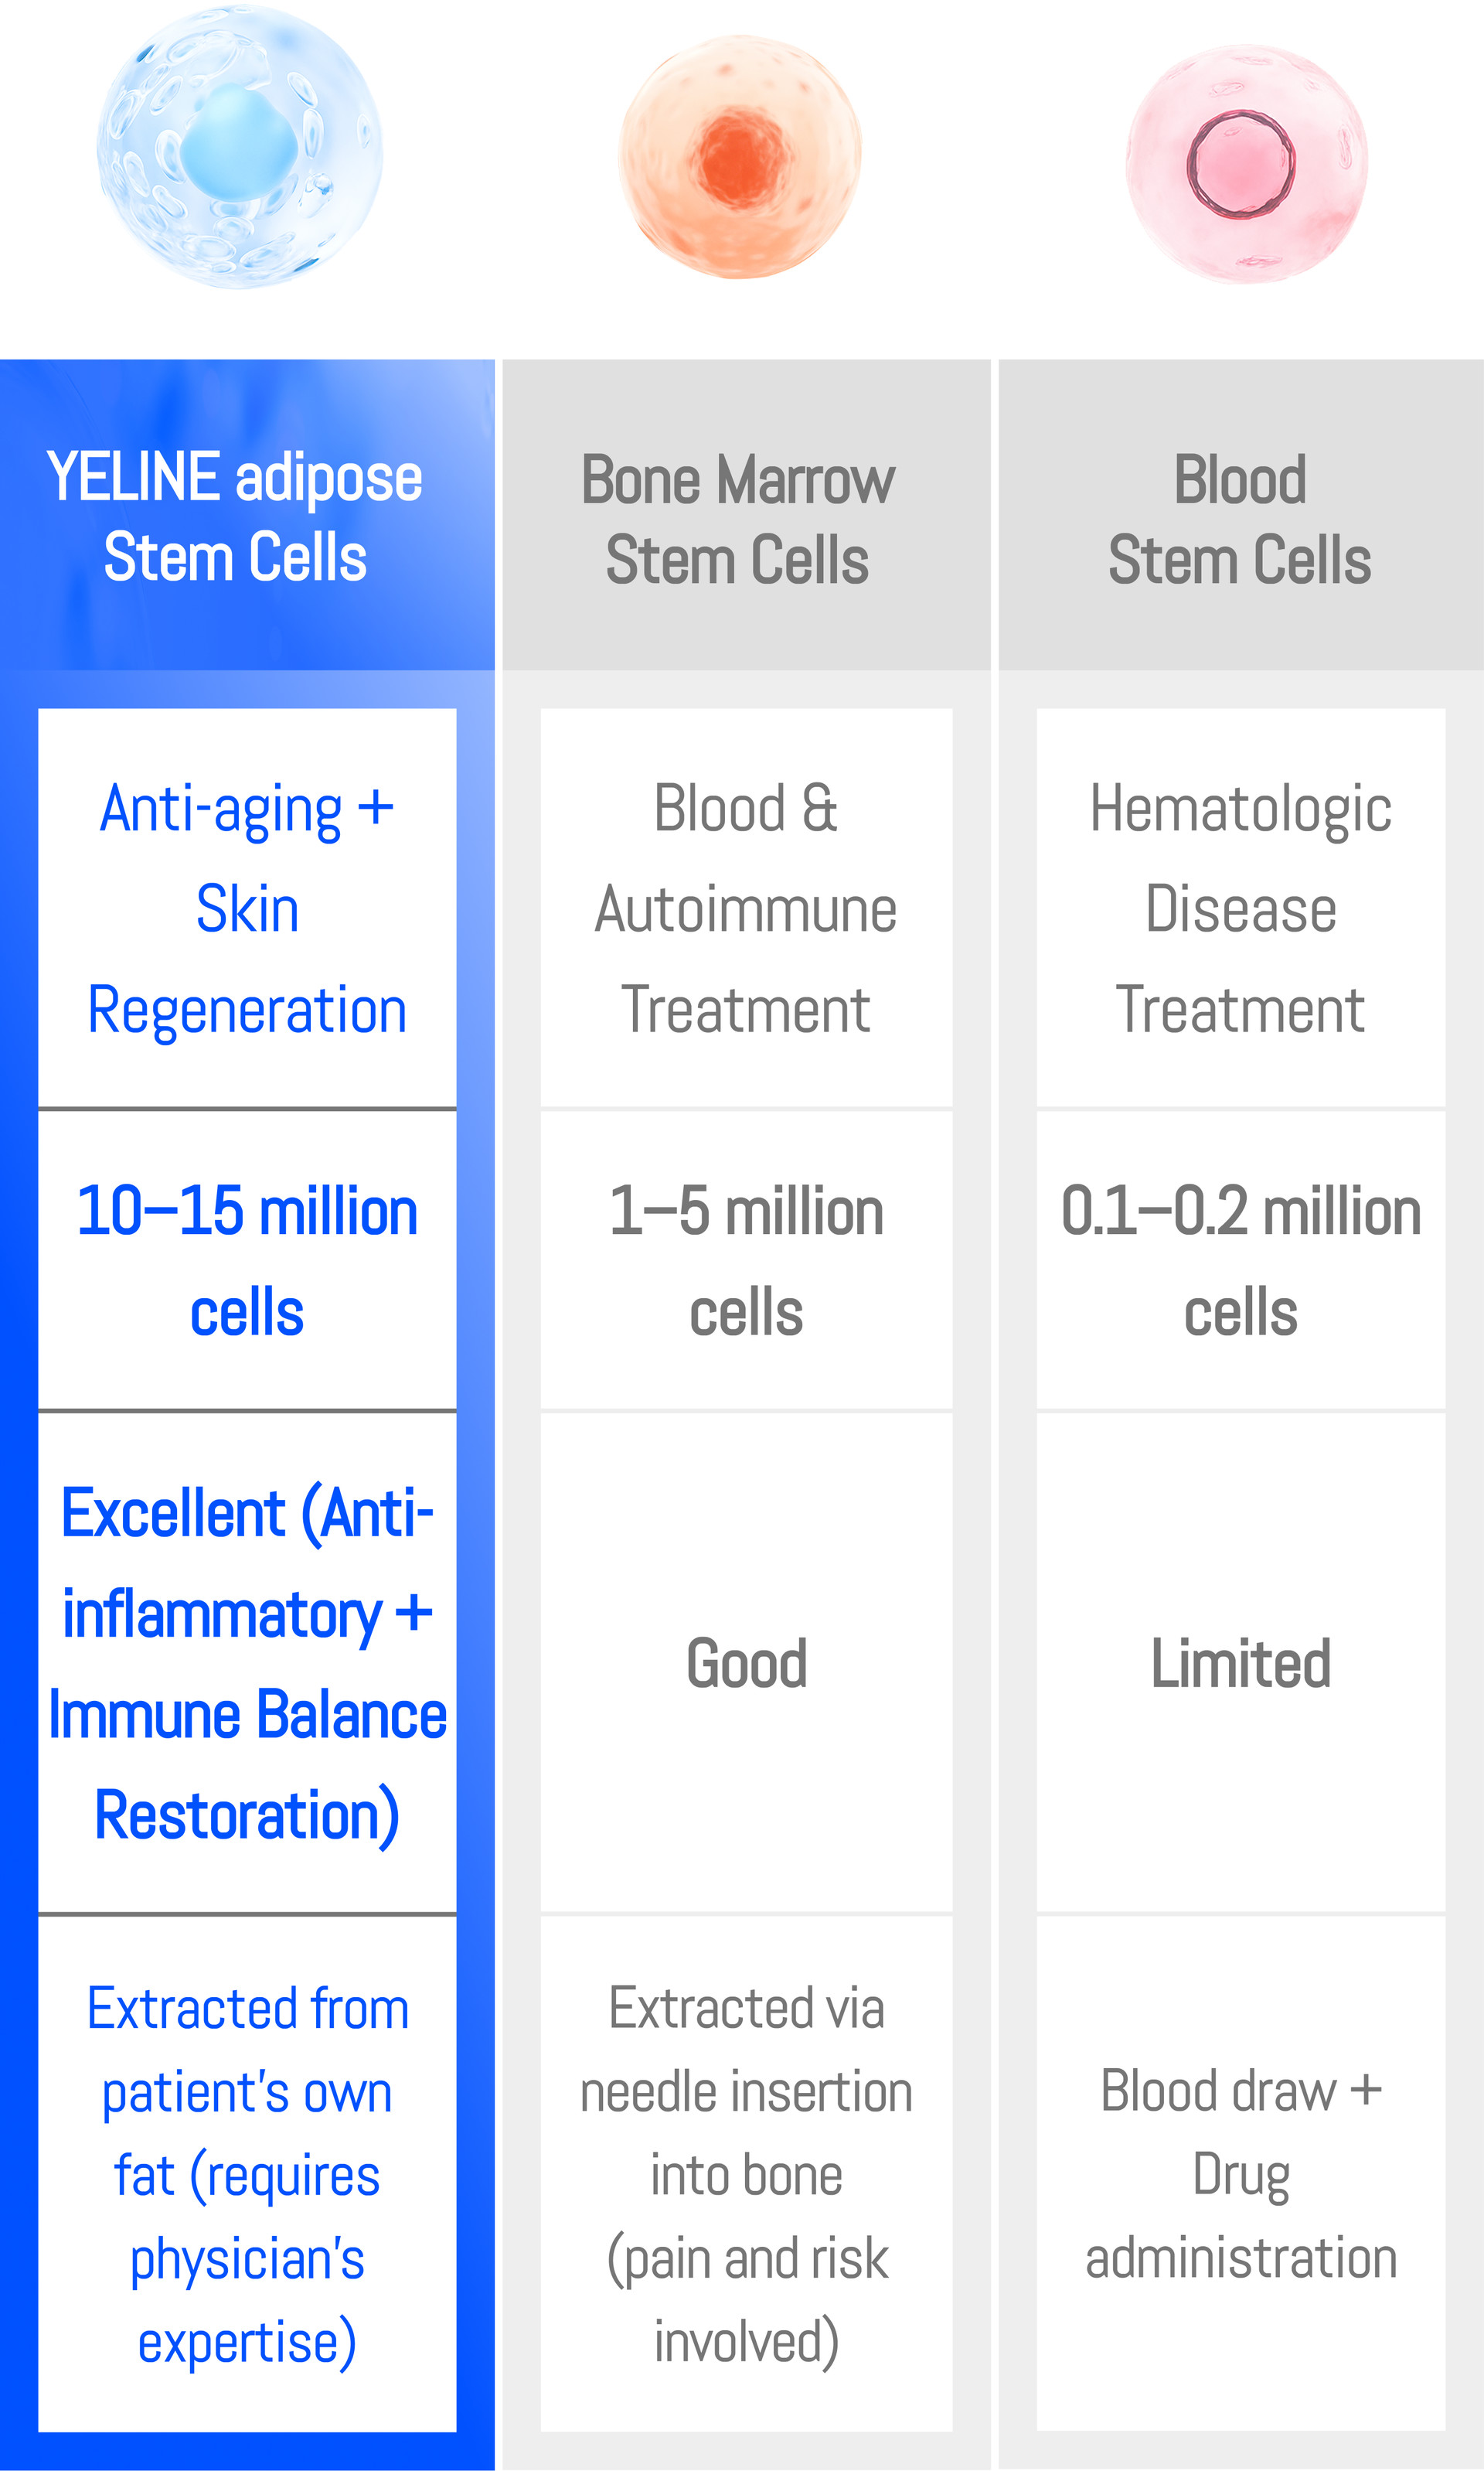
Task: Click the 1–5 million cells text
Action: 746,1261
